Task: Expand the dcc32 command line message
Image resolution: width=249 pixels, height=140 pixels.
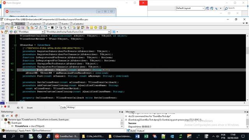Action: click(x=126, y=116)
